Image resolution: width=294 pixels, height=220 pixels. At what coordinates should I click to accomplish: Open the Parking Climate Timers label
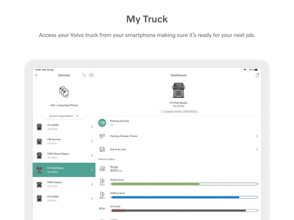coord(124,136)
